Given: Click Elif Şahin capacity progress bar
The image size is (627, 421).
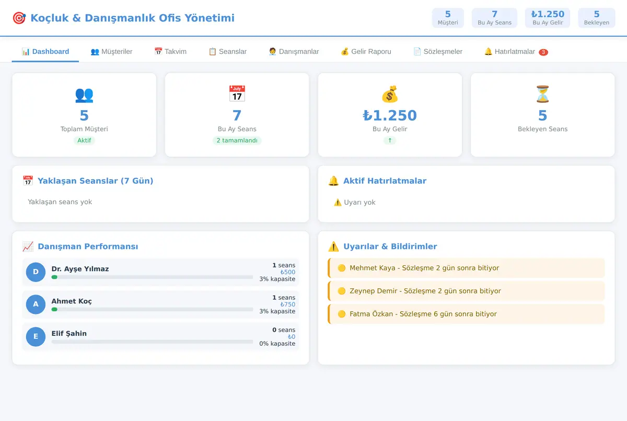Looking at the screenshot, I should point(152,342).
